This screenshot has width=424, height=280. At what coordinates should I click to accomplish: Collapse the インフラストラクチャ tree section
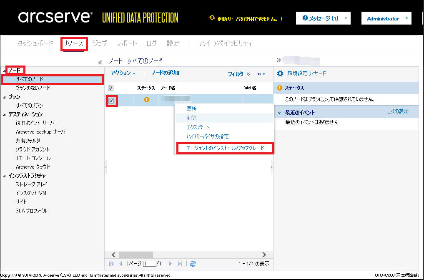tap(4, 176)
